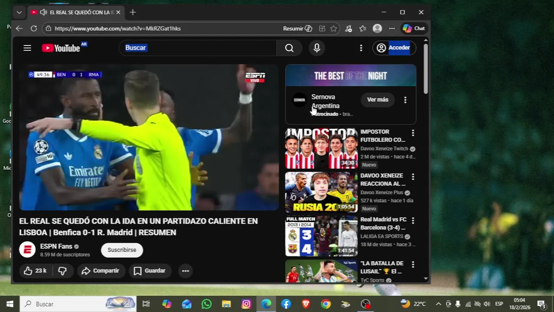Open the DAVOO XENEIZE REACCIONA AL video title
This screenshot has height=312, width=554.
tap(383, 179)
